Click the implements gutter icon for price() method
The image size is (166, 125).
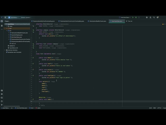tap(33, 70)
